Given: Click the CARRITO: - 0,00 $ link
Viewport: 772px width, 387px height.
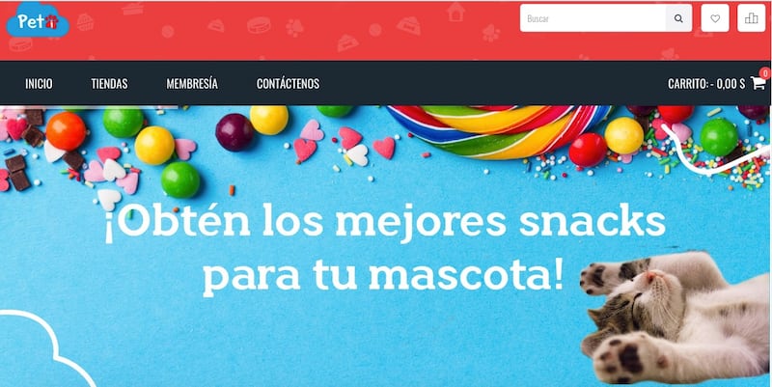Looking at the screenshot, I should click(x=706, y=84).
